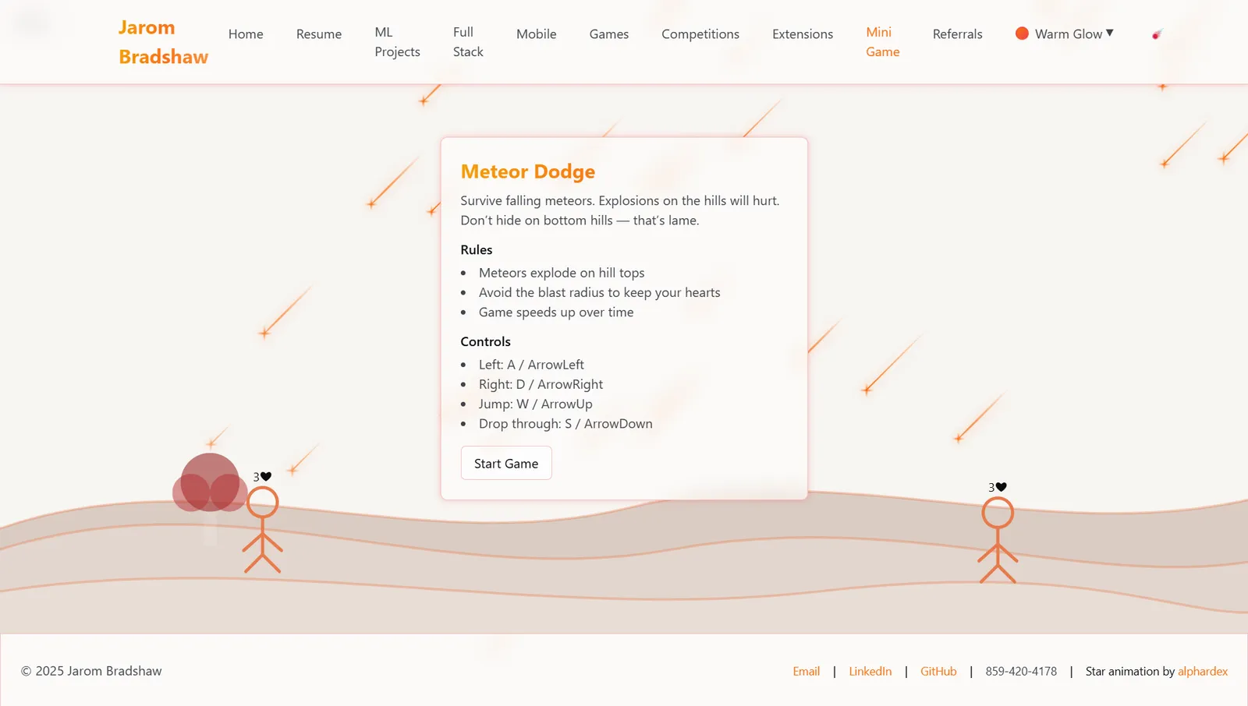This screenshot has height=706, width=1248.
Task: Click heart counter above right stick figure
Action: [x=998, y=487]
